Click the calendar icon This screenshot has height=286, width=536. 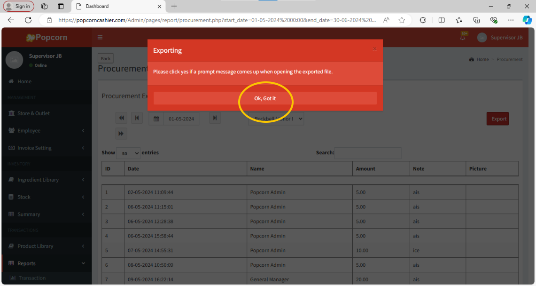[x=156, y=119]
